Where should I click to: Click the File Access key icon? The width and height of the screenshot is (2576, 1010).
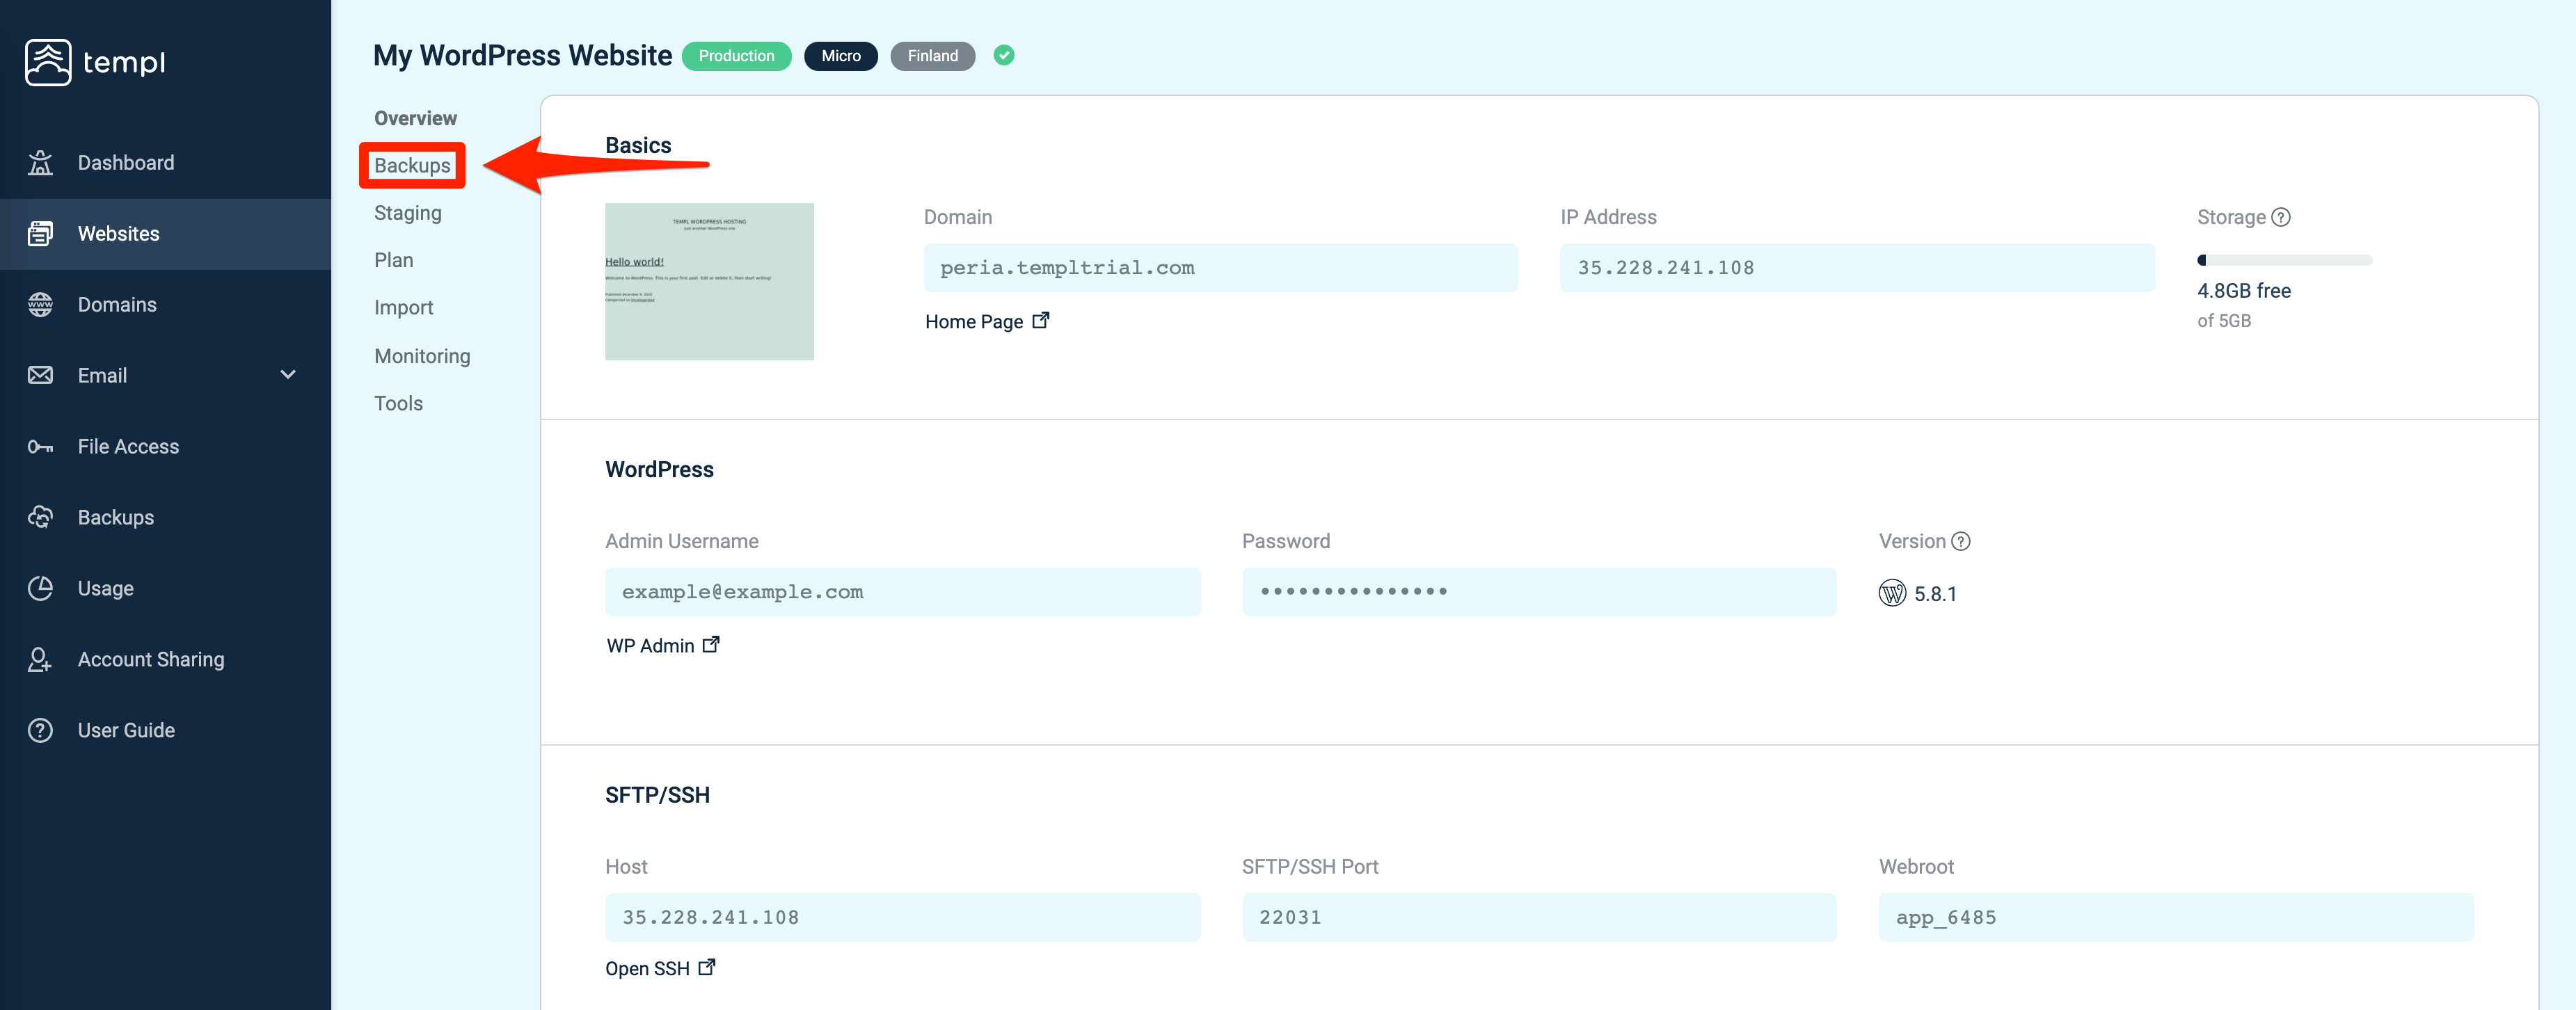pos(40,446)
